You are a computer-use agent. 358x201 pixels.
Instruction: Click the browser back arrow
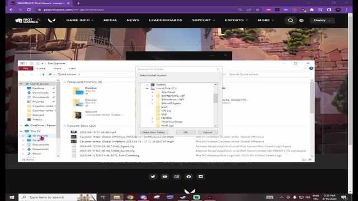click(x=11, y=10)
